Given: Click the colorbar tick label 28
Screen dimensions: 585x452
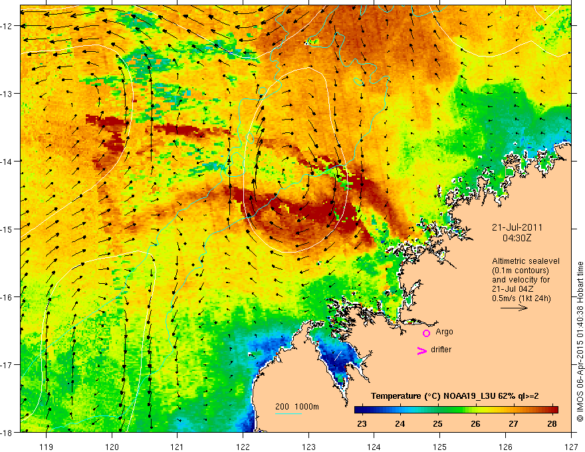Looking at the screenshot, I should pyautogui.click(x=552, y=423).
